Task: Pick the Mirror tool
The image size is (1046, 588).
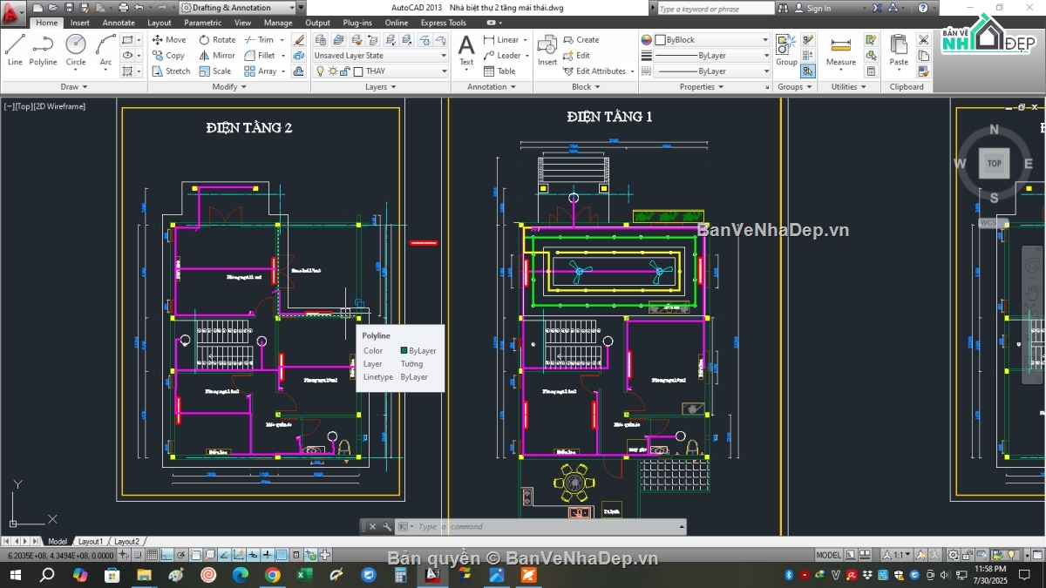Action: pos(217,56)
